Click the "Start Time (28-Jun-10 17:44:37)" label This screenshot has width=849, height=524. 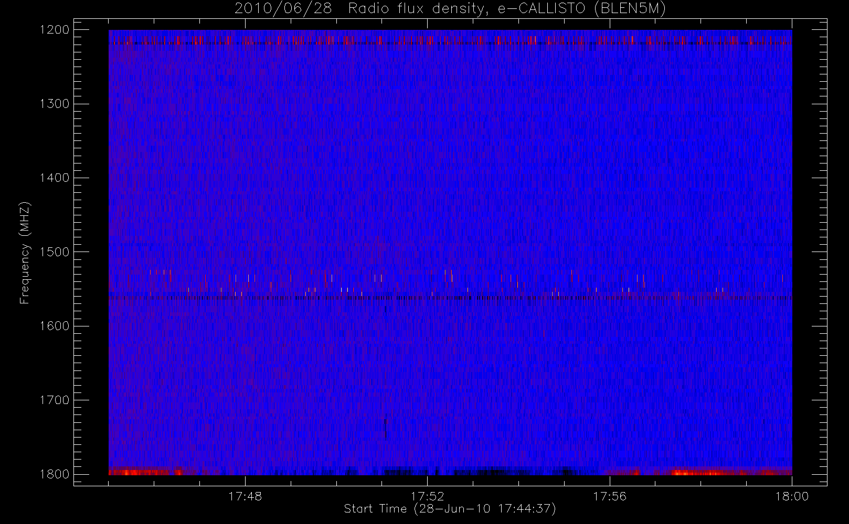coord(450,509)
